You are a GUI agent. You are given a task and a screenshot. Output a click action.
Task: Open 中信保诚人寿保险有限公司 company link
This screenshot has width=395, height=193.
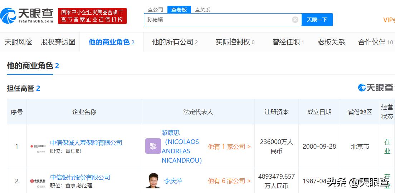tap(86, 143)
